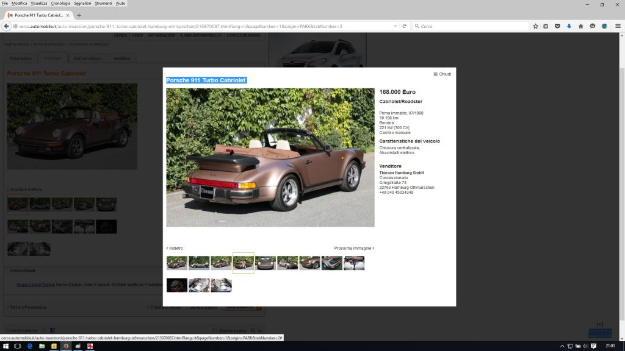The image size is (625, 351).
Task: Click the highlighted Porsche 911 Turbo Cabriolet title
Action: tap(206, 80)
